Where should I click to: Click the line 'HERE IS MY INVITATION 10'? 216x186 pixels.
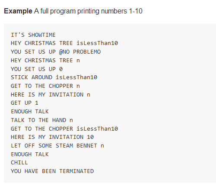point(52,137)
